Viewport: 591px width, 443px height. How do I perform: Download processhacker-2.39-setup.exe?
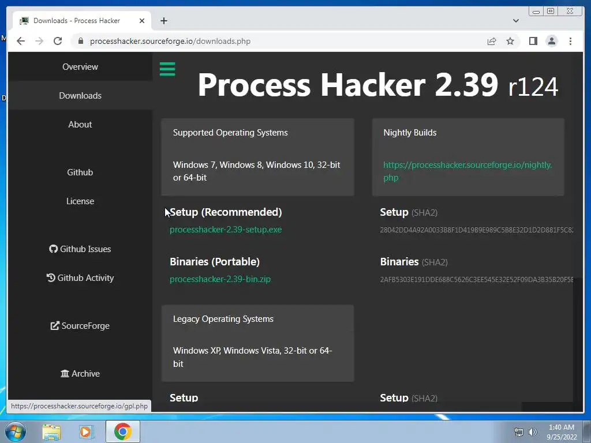[x=226, y=230]
